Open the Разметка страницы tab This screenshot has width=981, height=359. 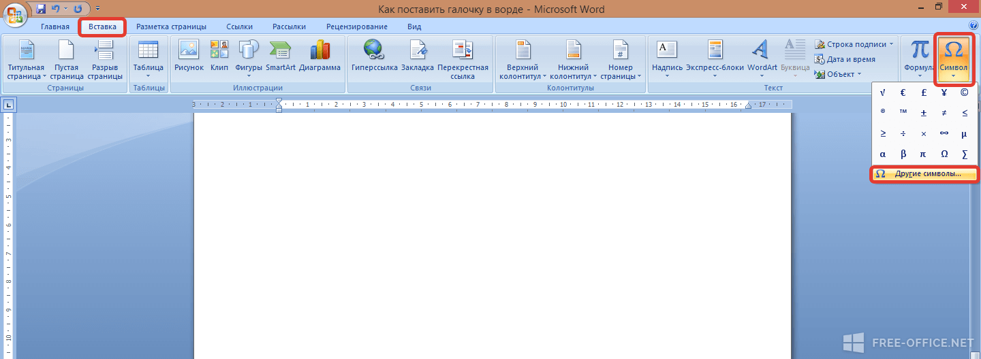pyautogui.click(x=171, y=27)
